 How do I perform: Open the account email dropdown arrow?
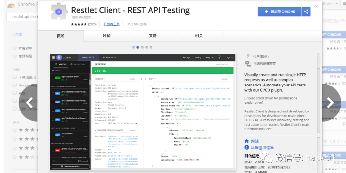[337, 4]
